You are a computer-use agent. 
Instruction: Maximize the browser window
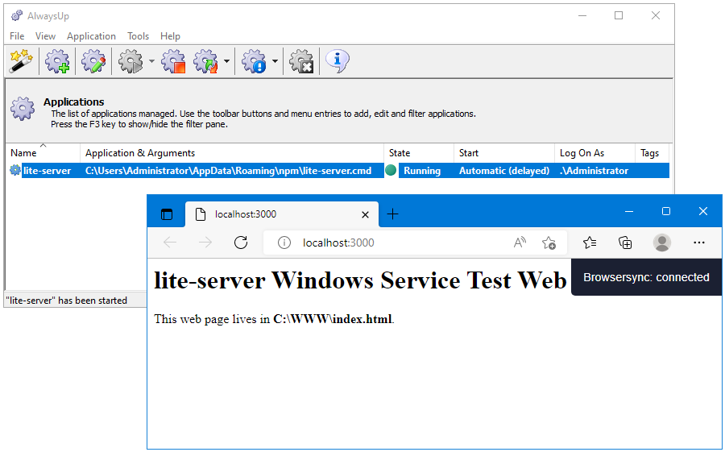(x=666, y=211)
